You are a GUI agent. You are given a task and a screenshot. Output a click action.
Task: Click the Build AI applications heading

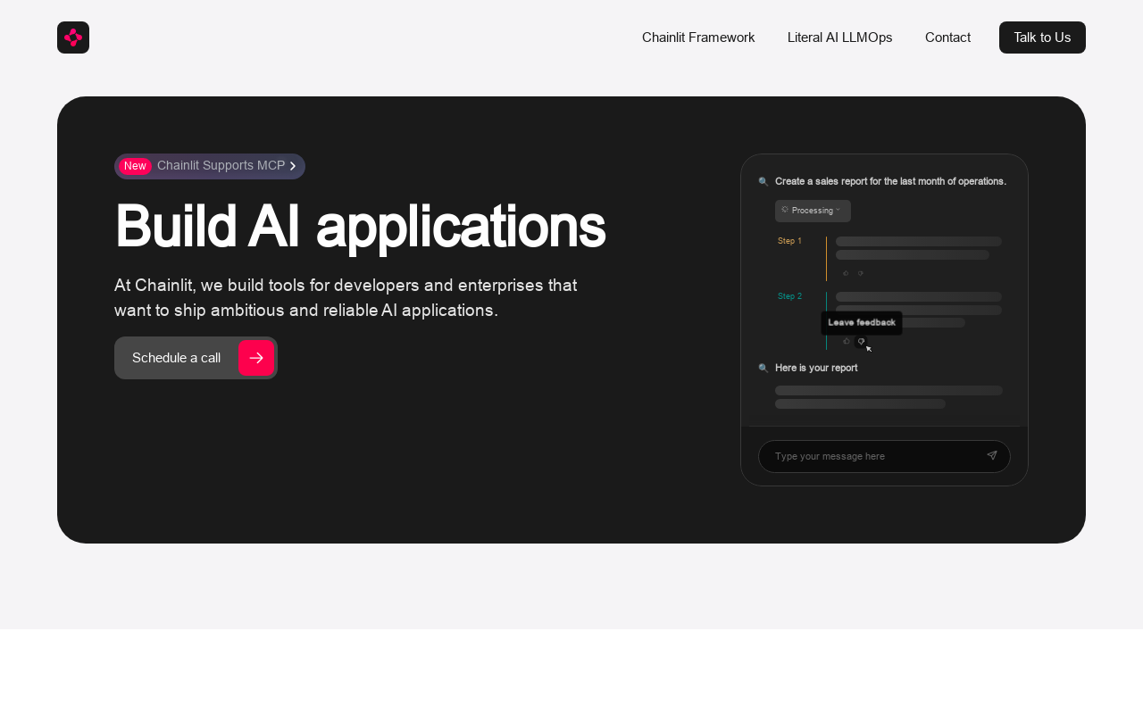(x=360, y=227)
